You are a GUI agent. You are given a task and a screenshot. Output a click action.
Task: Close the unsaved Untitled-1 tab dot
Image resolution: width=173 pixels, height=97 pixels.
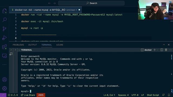coord(79,10)
